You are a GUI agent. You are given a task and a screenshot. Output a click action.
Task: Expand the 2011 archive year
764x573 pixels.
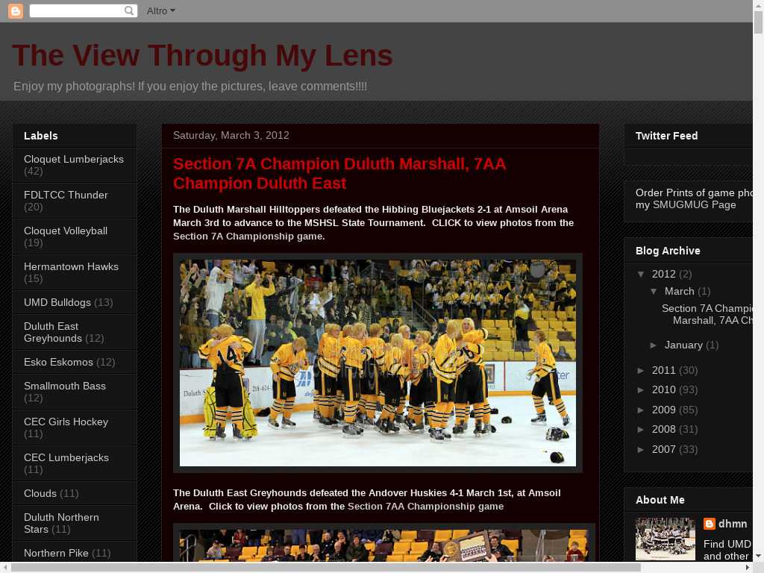click(642, 370)
